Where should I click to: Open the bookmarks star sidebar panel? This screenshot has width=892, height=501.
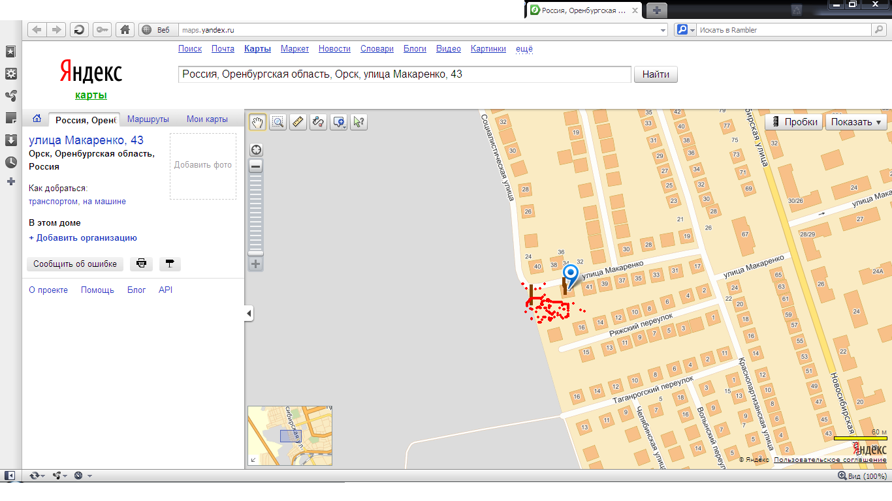pyautogui.click(x=11, y=52)
